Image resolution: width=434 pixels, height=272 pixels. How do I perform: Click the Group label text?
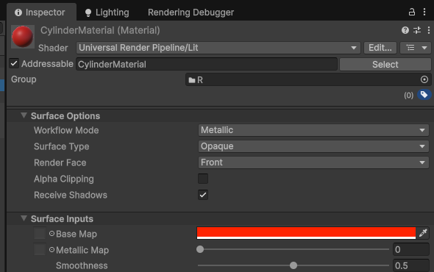(x=24, y=79)
